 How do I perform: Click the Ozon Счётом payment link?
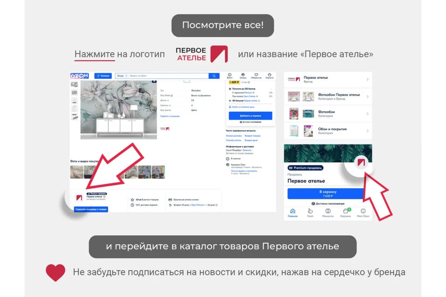click(x=250, y=97)
